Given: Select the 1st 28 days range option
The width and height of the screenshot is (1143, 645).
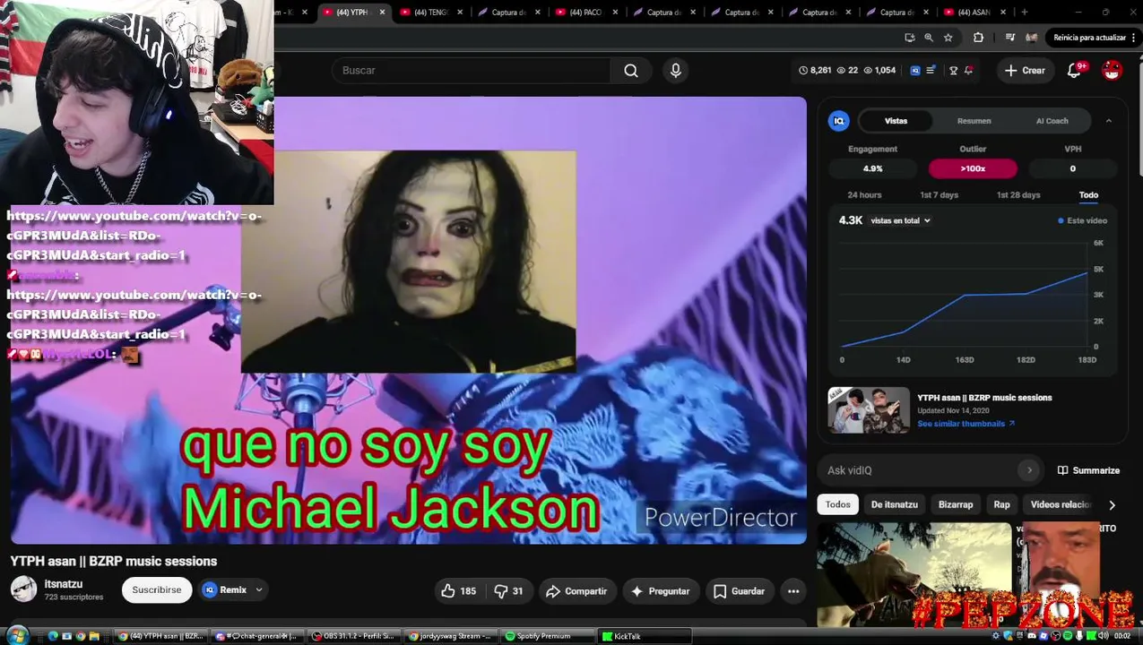Looking at the screenshot, I should pyautogui.click(x=1018, y=194).
